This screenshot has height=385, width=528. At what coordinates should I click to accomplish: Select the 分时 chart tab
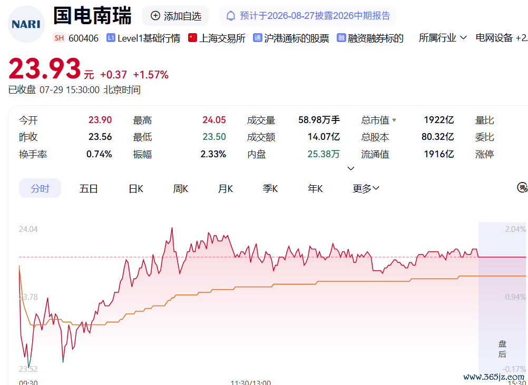click(40, 188)
